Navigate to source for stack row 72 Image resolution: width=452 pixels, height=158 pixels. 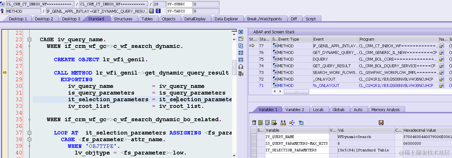click(442, 79)
